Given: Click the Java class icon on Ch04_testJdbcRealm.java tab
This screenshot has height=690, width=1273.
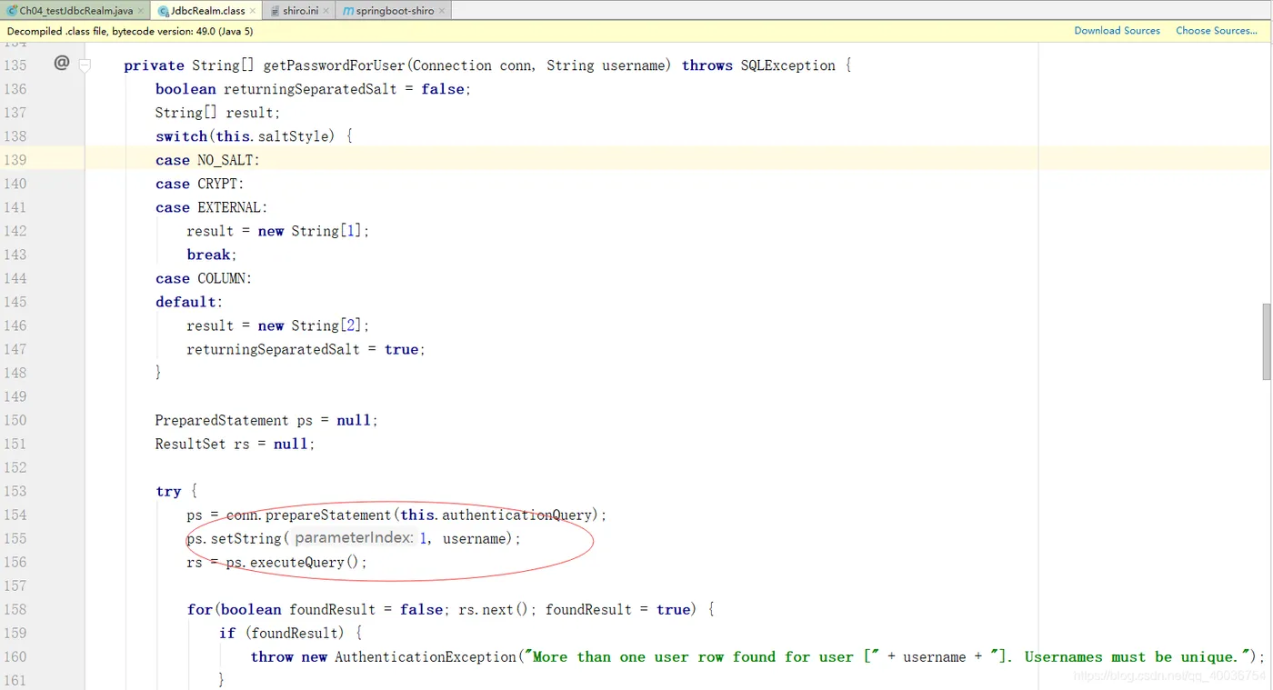Looking at the screenshot, I should [12, 11].
